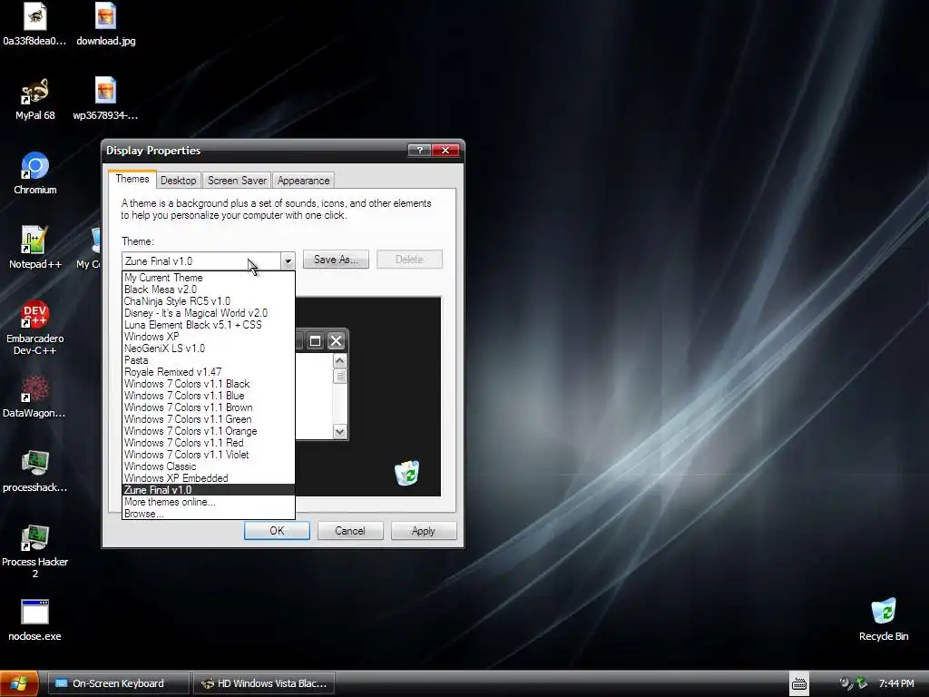Click the taskbar clock showing 7:44 PM

896,683
